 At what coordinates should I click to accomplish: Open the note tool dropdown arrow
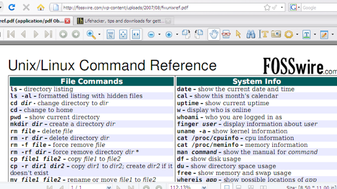tap(332, 34)
